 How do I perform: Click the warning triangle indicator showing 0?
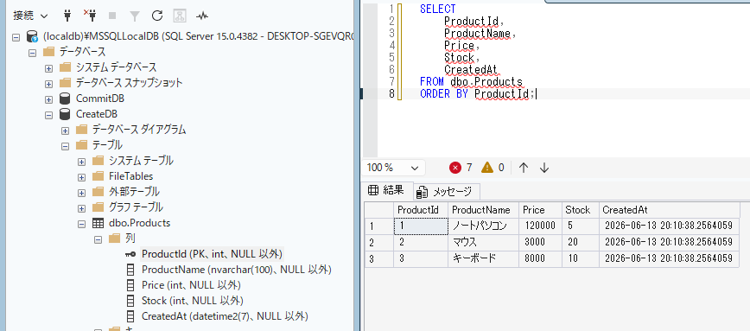493,168
